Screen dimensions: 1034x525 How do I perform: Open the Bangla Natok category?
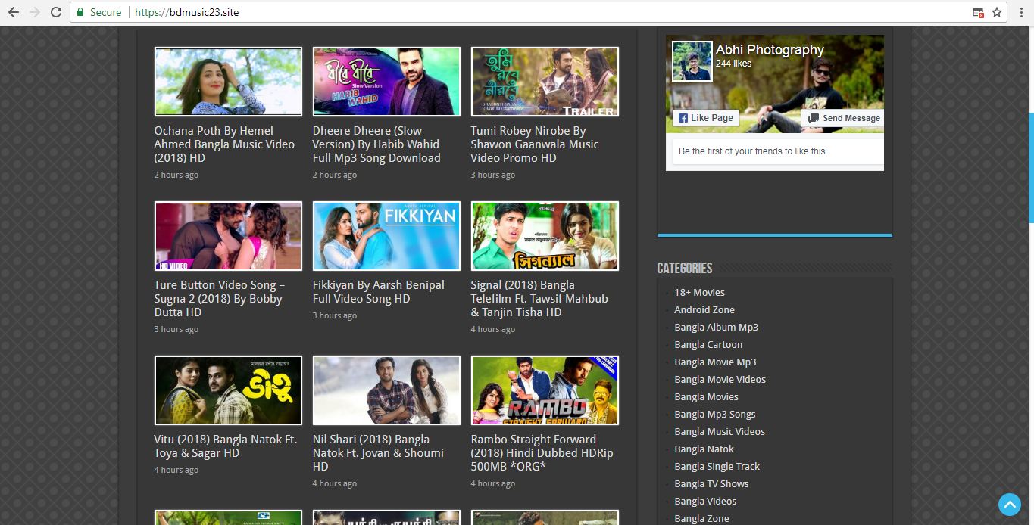click(x=704, y=449)
